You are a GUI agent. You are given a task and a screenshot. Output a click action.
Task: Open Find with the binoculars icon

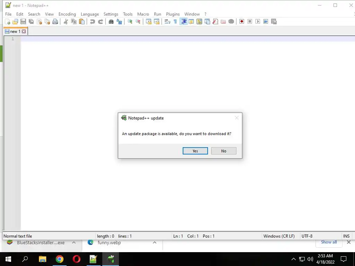pyautogui.click(x=111, y=21)
